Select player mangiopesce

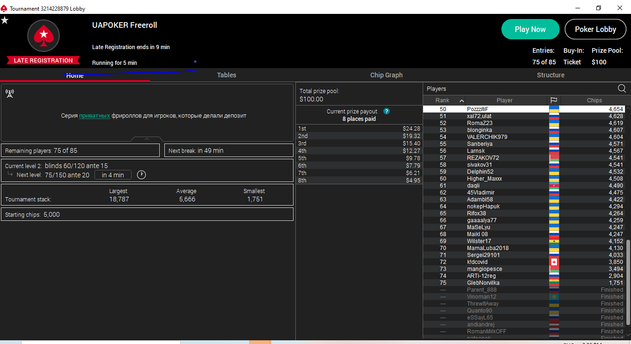coord(524,269)
